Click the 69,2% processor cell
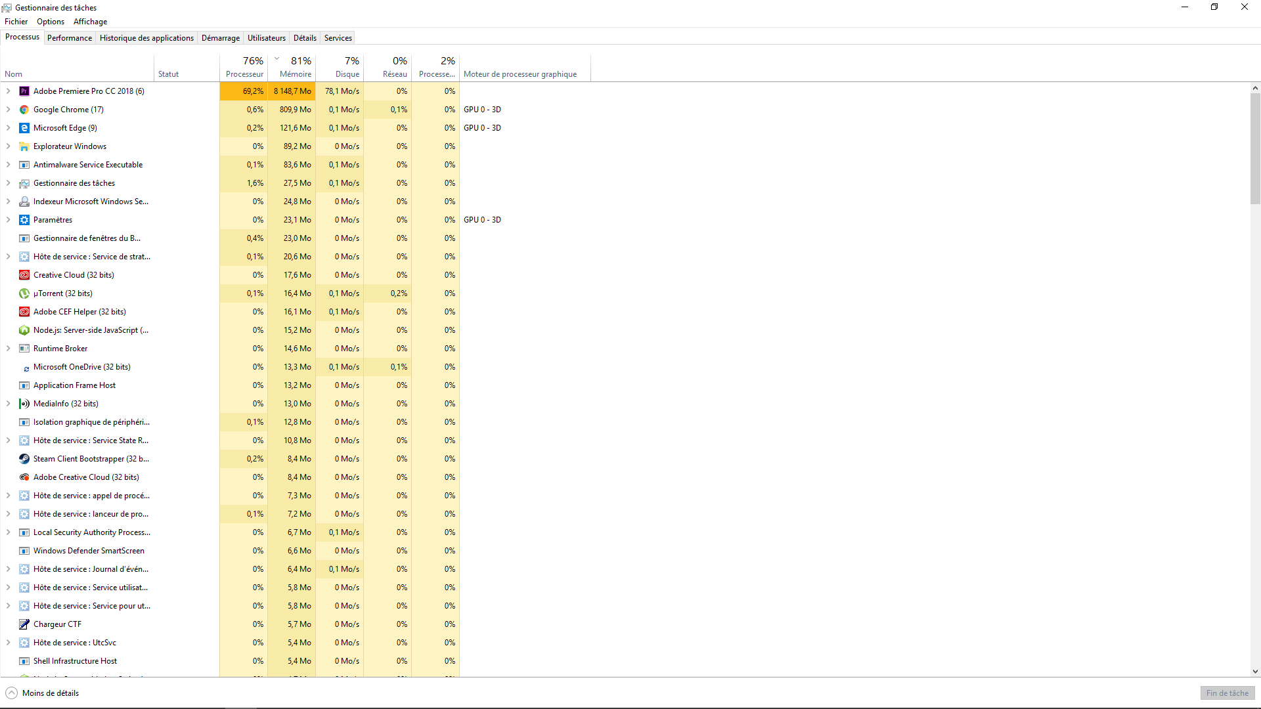The image size is (1261, 709). pos(244,91)
